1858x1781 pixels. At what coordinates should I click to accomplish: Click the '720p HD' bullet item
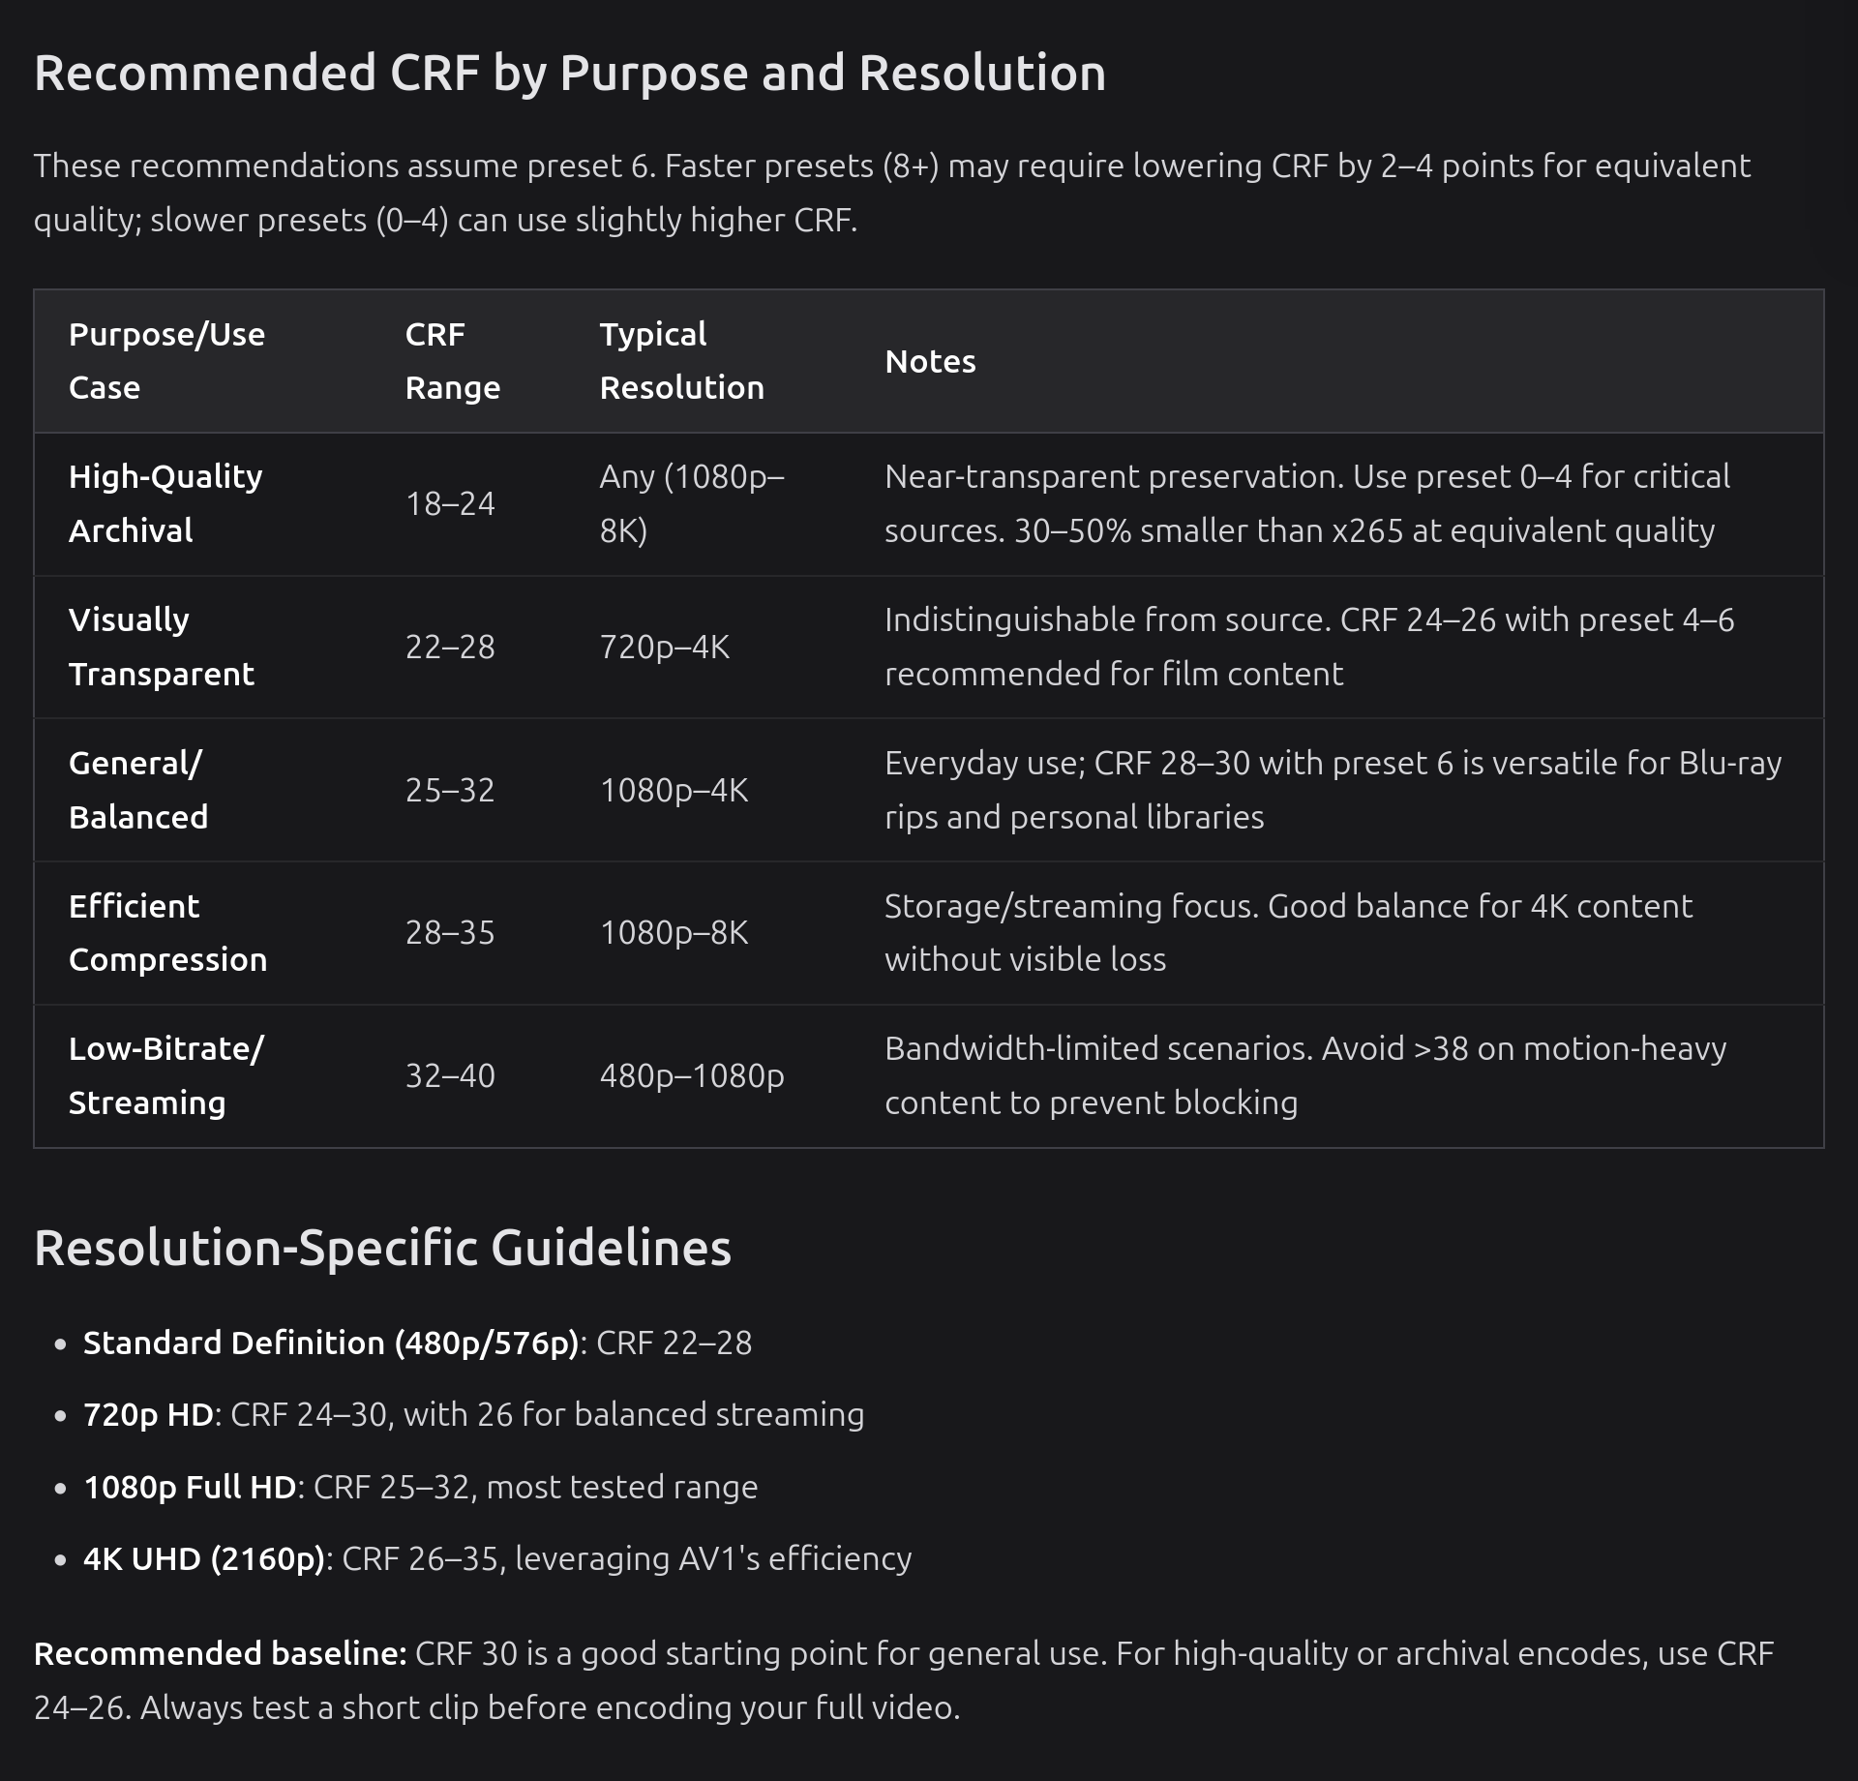[148, 1415]
